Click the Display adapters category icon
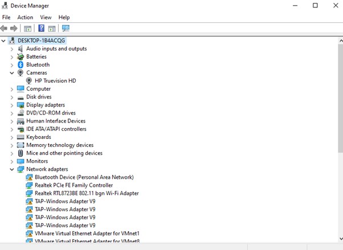This screenshot has width=343, height=250. pyautogui.click(x=21, y=105)
